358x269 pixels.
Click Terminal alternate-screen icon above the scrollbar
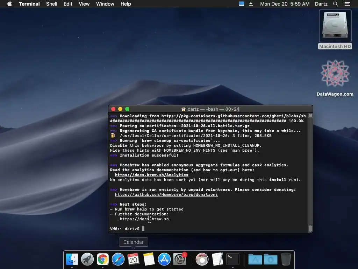tap(310, 116)
